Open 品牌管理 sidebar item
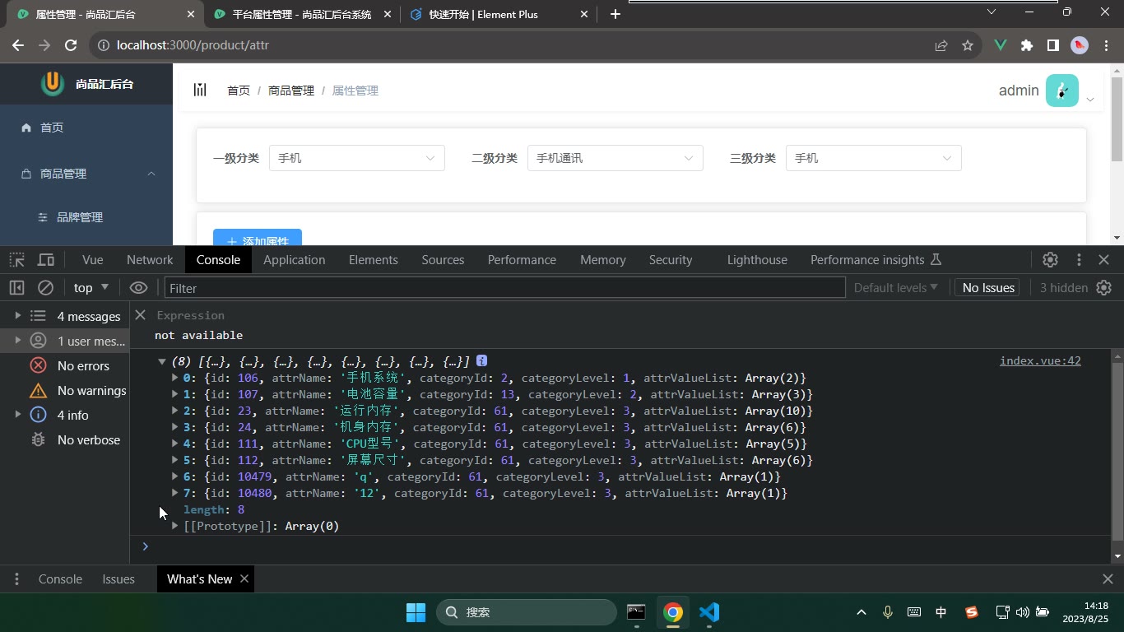 [x=86, y=217]
